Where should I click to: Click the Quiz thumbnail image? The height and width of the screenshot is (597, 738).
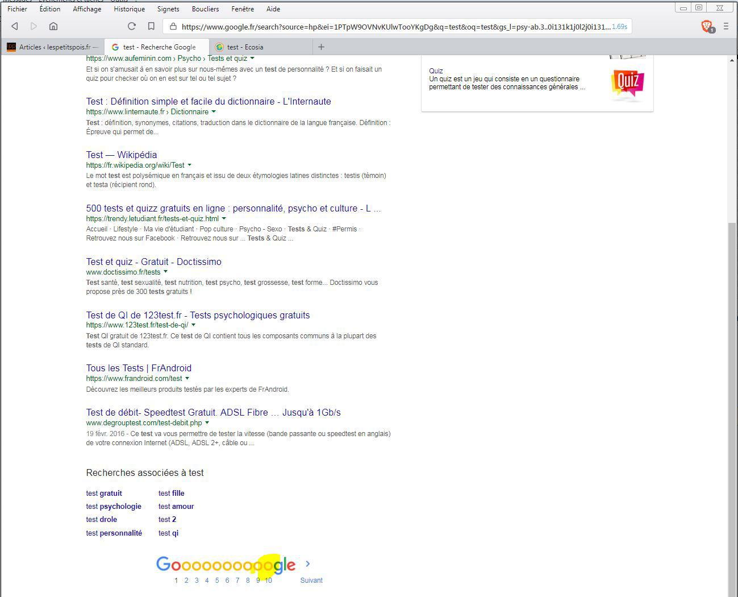(627, 85)
